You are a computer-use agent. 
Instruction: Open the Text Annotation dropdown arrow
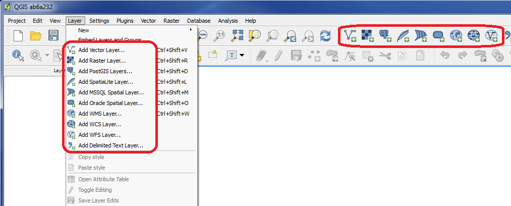point(242,55)
